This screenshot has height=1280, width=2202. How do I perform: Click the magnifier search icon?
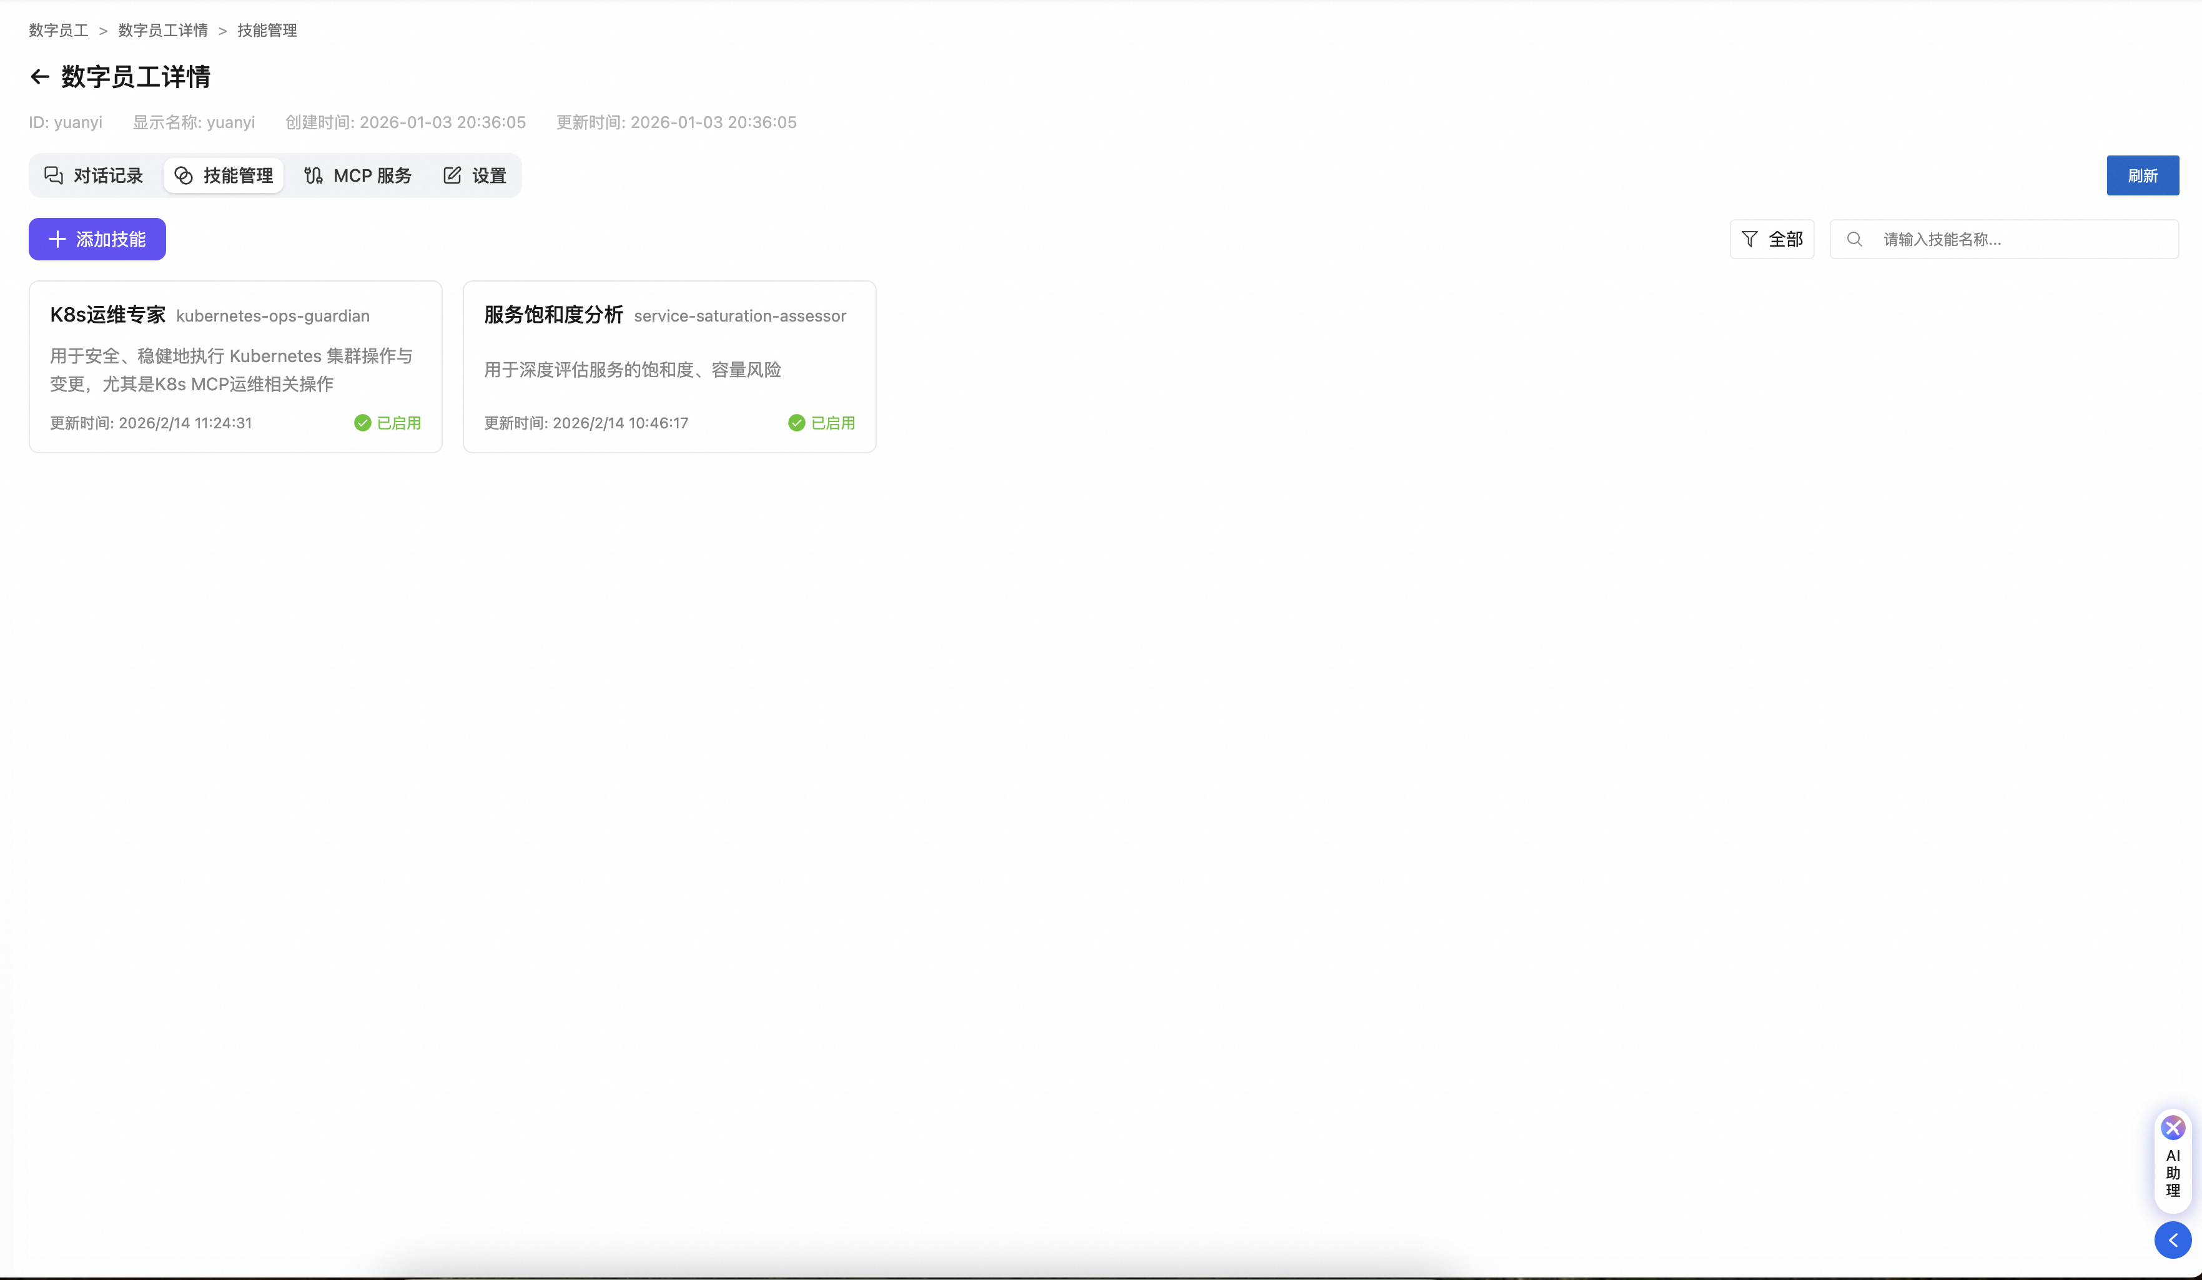tap(1854, 239)
